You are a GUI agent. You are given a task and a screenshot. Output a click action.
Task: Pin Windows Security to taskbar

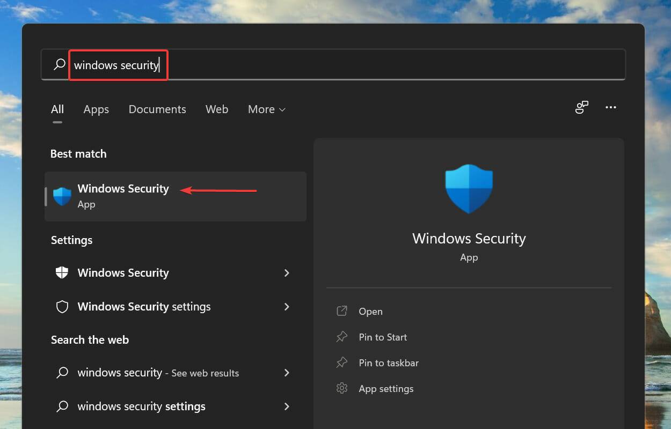point(388,363)
